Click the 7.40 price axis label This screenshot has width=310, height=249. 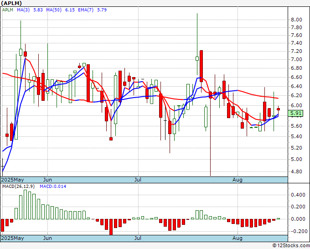tap(296, 43)
